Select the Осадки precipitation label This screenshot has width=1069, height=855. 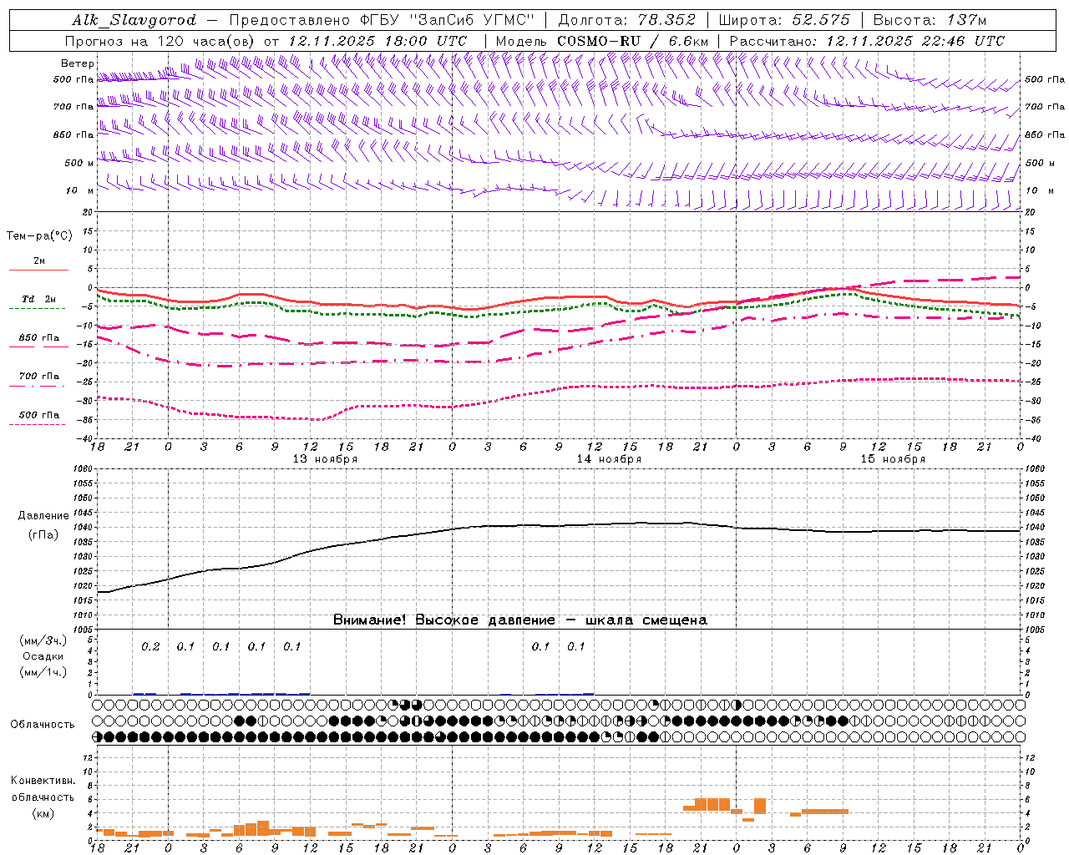coord(43,656)
